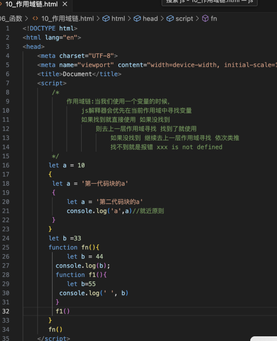
Task: Expand chevron after 10_作用域链.html breadcrumb
Action: click(x=98, y=18)
